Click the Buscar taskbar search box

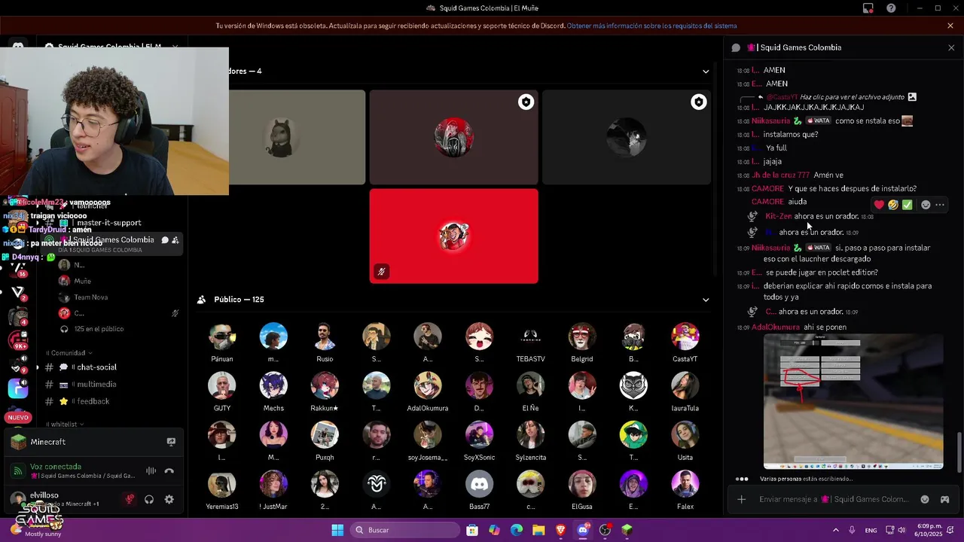[405, 530]
